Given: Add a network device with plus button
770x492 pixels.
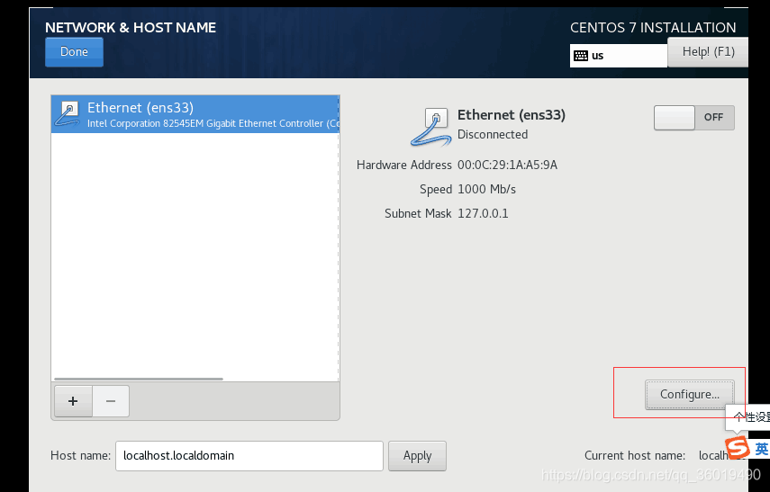Looking at the screenshot, I should click(73, 401).
